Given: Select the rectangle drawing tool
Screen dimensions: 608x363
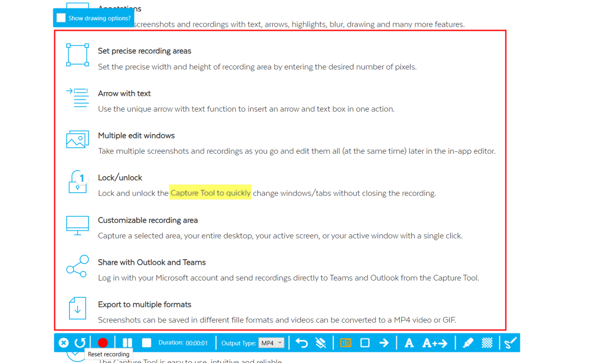Looking at the screenshot, I should pyautogui.click(x=365, y=342).
